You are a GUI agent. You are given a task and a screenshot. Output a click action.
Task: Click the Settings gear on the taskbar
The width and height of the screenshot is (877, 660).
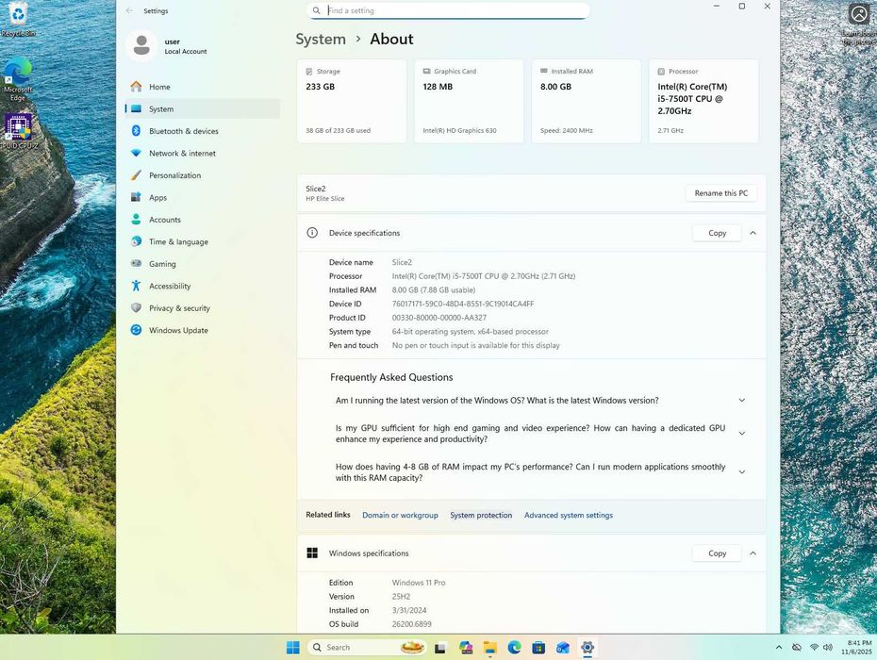587,648
